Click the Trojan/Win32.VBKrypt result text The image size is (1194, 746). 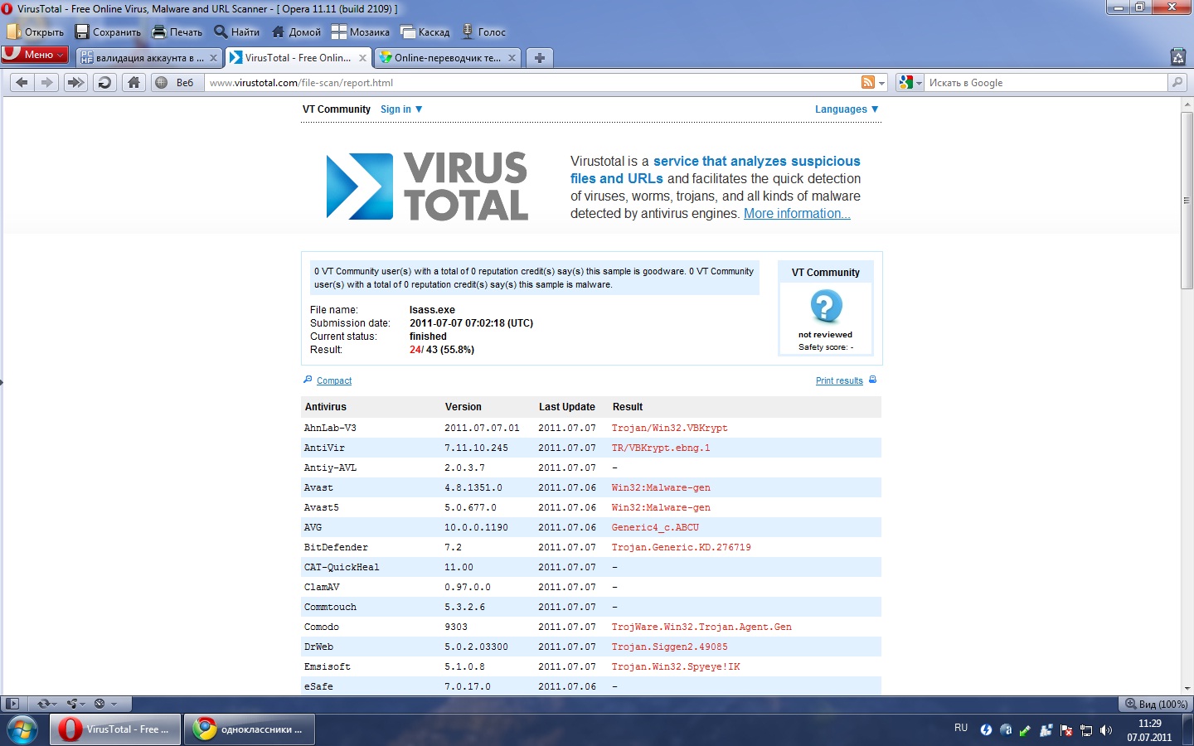[670, 428]
